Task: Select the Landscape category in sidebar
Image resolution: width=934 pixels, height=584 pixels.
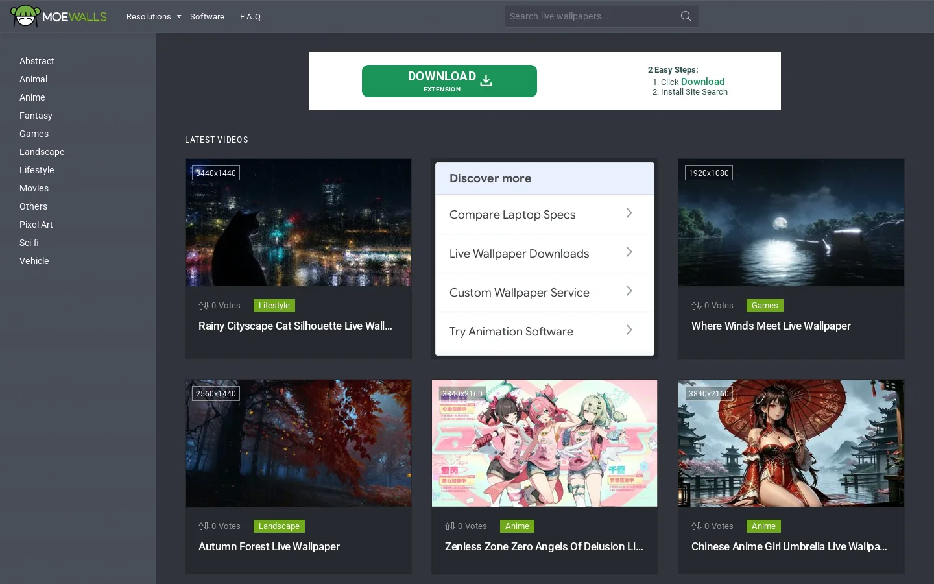Action: [42, 152]
